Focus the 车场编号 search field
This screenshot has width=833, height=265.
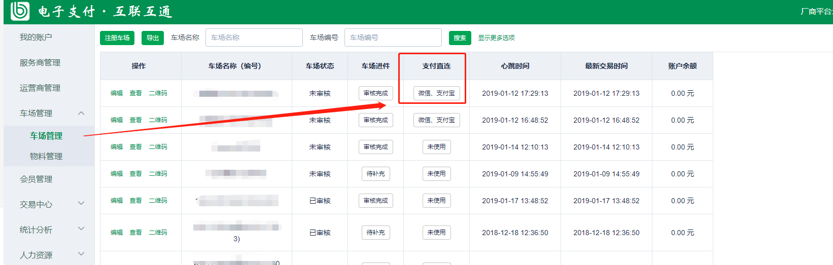tap(393, 37)
